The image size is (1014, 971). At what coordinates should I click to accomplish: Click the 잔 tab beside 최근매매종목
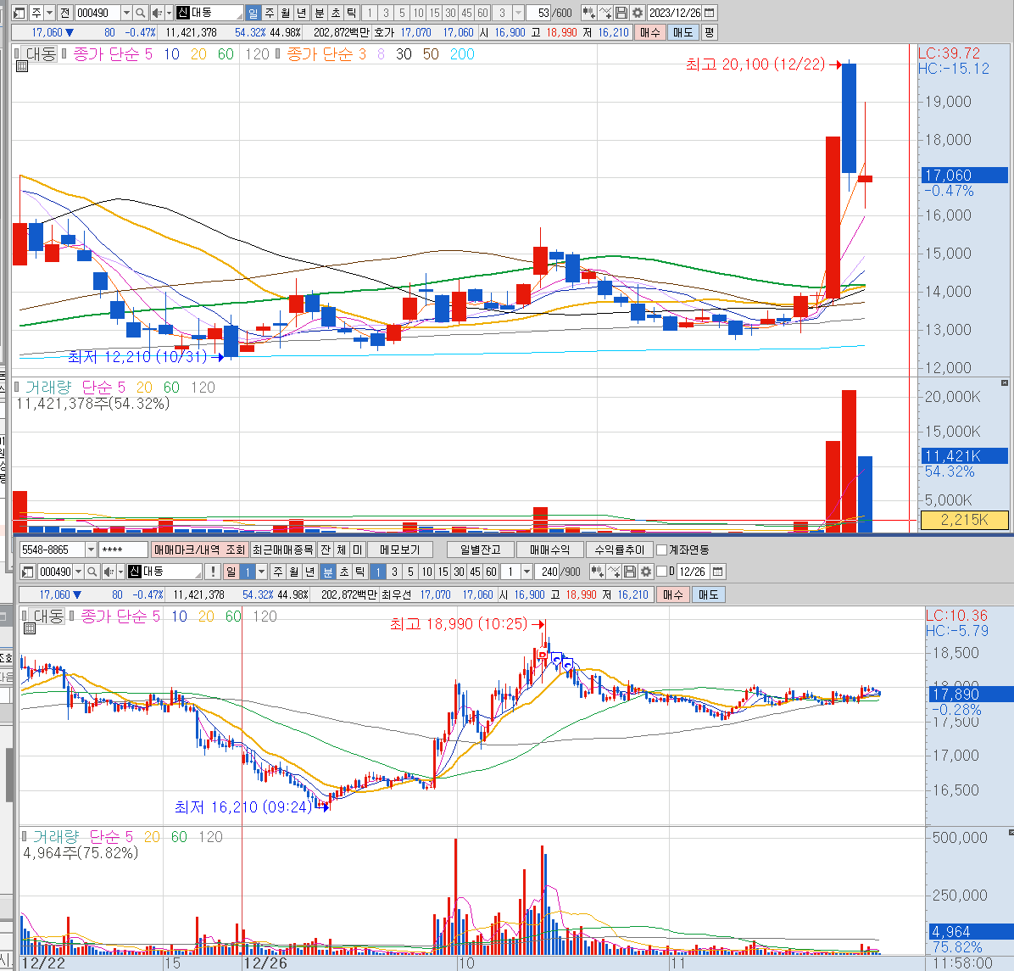[x=326, y=550]
